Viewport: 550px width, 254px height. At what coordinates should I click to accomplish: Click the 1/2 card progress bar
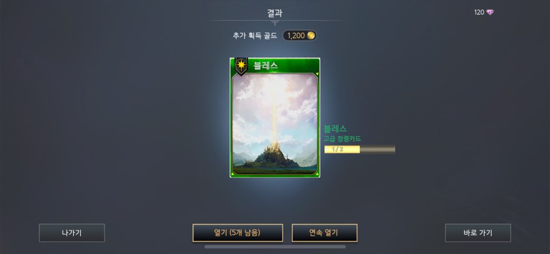[x=360, y=149]
